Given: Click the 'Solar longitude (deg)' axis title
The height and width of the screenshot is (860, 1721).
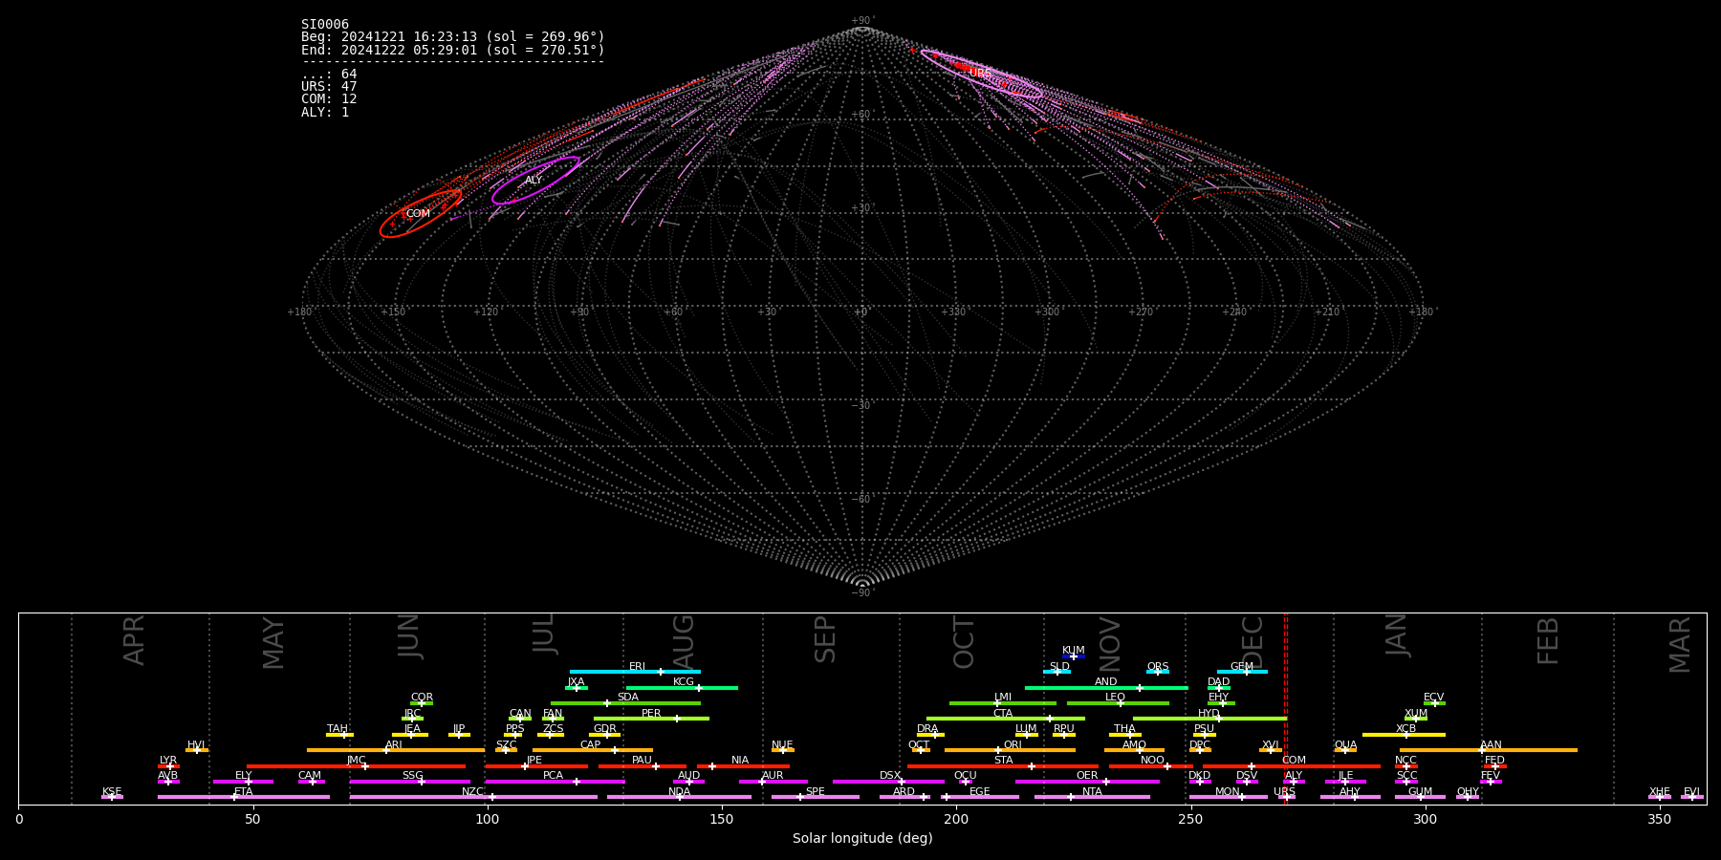Looking at the screenshot, I should pos(862,838).
